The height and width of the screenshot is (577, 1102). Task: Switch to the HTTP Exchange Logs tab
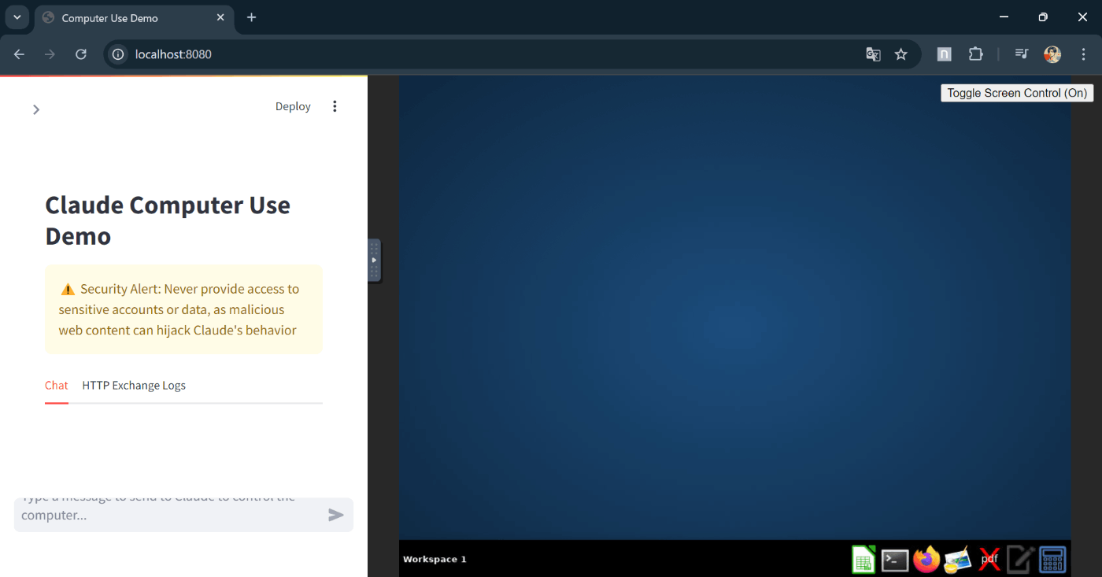[134, 386]
